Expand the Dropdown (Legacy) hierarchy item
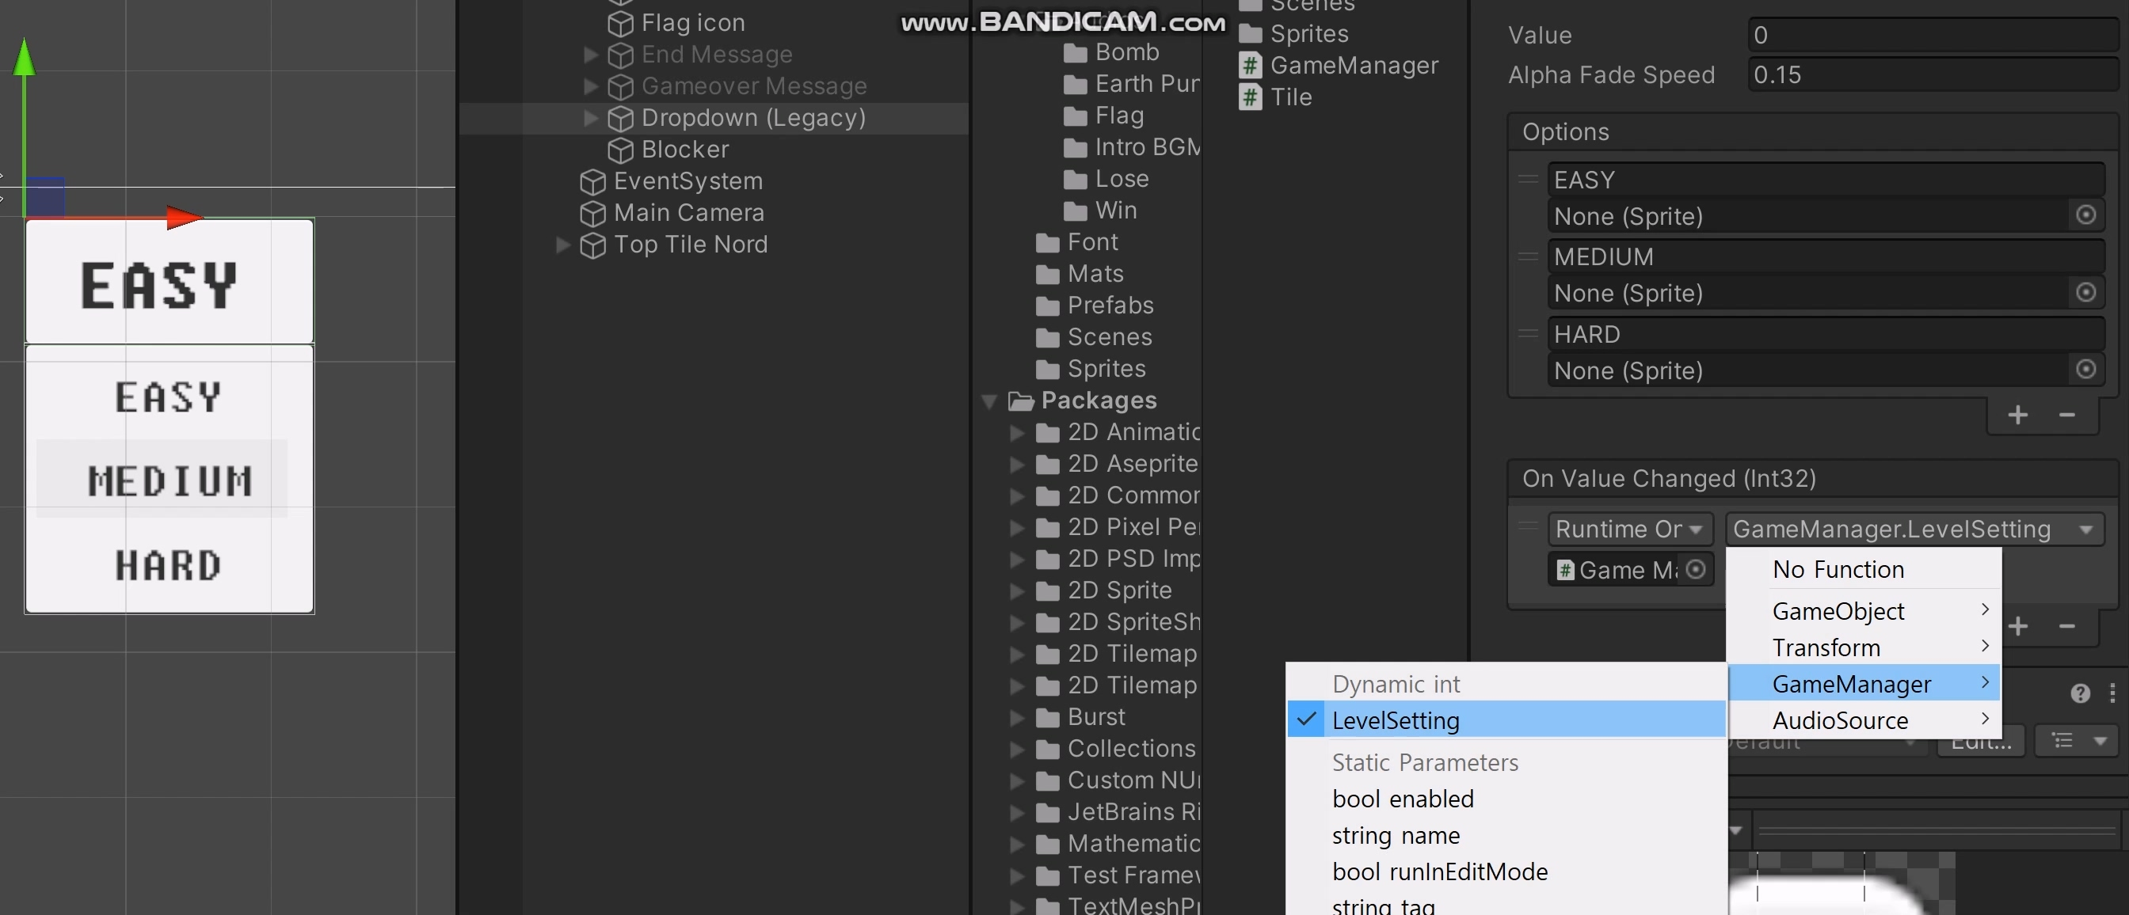The height and width of the screenshot is (915, 2129). click(x=590, y=118)
